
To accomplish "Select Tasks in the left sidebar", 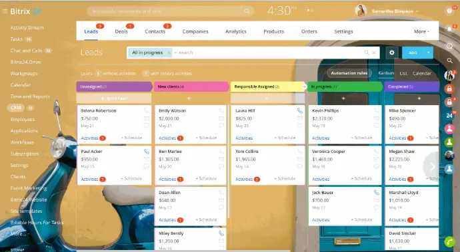I will click(17, 39).
